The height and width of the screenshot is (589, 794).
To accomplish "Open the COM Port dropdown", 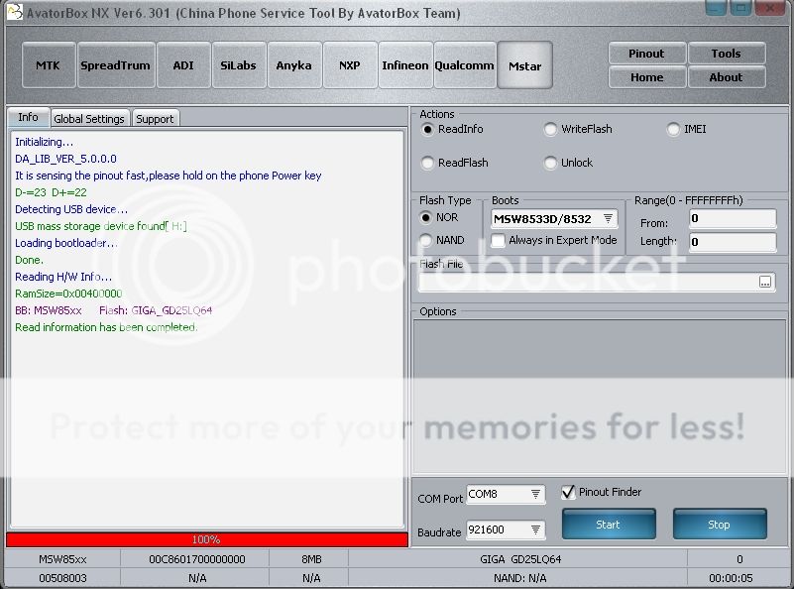I will point(535,495).
